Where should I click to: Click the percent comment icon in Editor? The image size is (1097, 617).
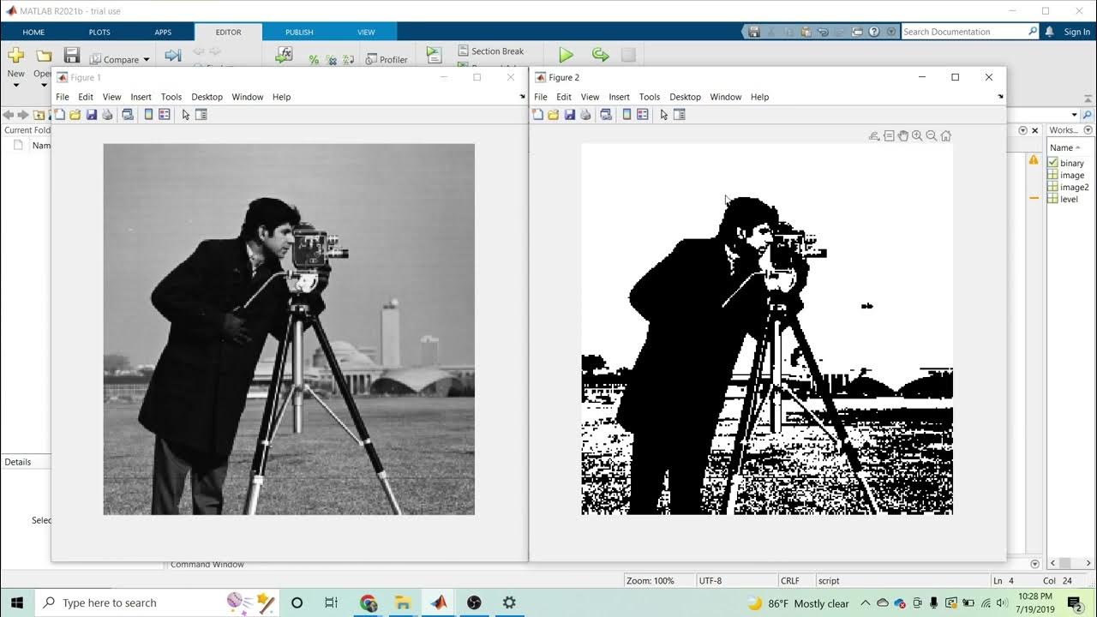click(314, 60)
